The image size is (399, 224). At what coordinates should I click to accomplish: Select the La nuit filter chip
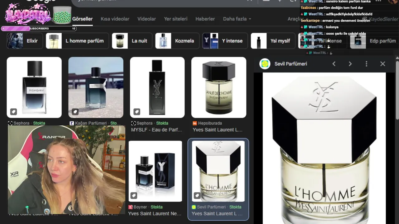(132, 41)
